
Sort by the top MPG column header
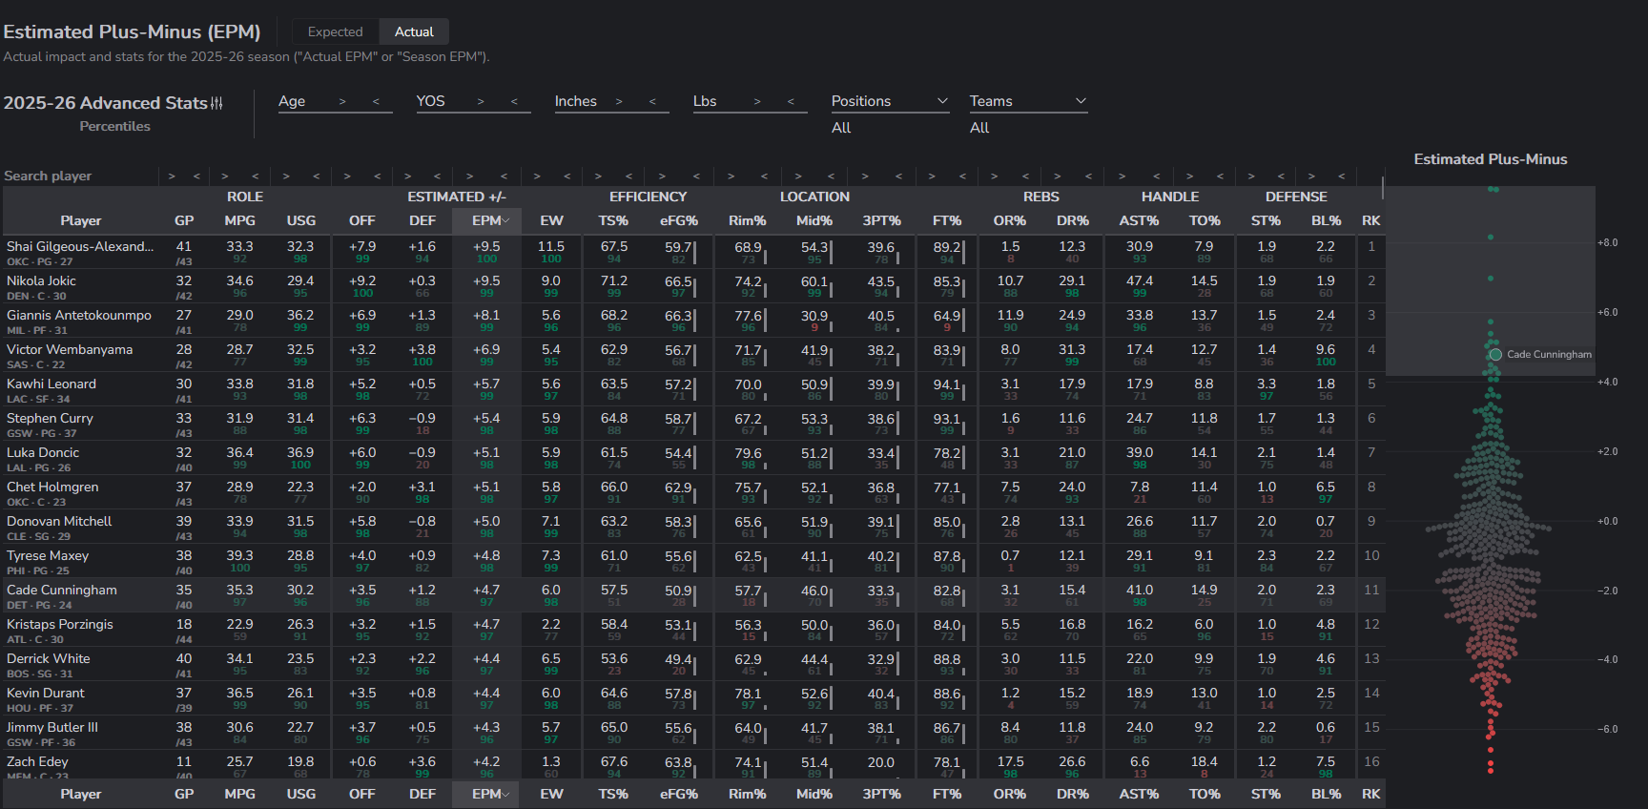[x=239, y=220]
